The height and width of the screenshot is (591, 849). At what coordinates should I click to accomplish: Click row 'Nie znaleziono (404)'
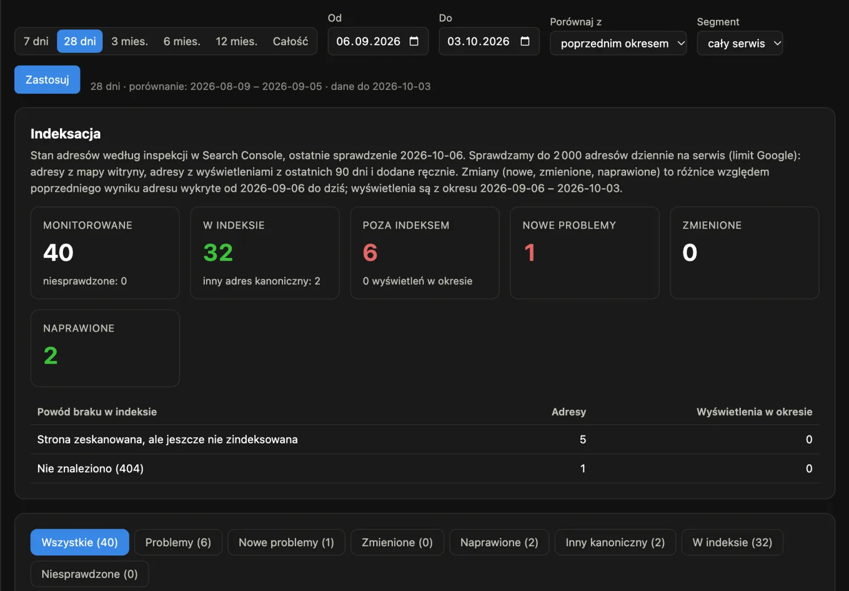point(425,468)
